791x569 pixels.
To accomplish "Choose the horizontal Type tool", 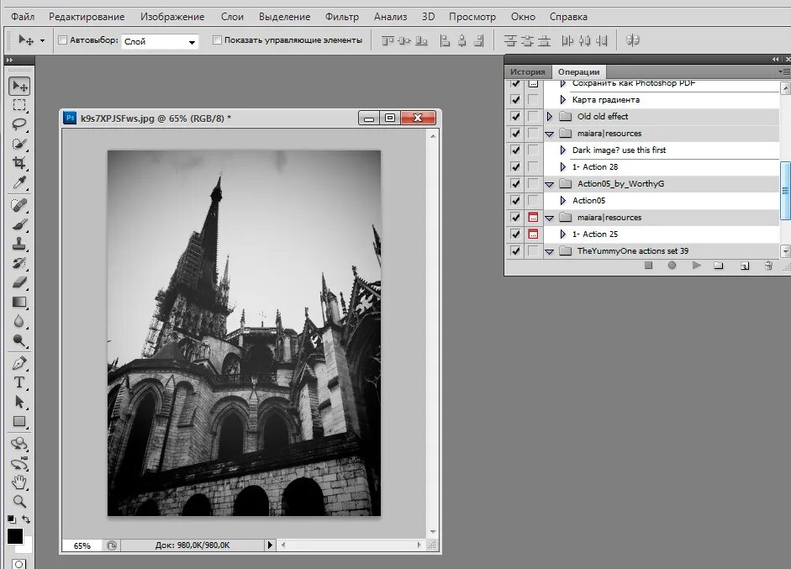I will pyautogui.click(x=18, y=382).
